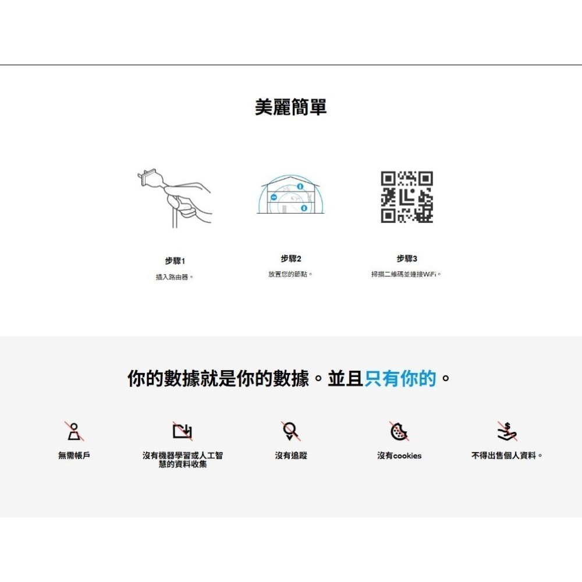
Task: Click the 放置您的節點 description text
Action: tap(291, 274)
